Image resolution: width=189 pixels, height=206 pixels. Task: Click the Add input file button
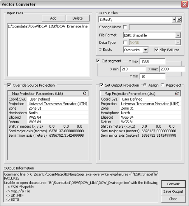(x=54, y=18)
